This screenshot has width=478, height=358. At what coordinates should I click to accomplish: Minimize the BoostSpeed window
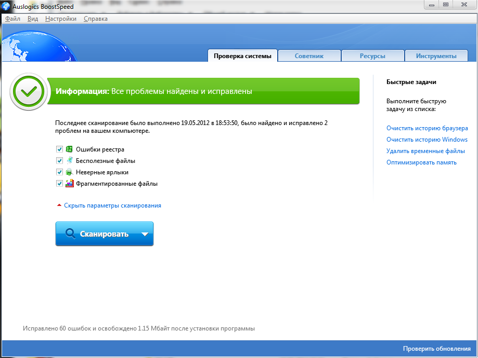(x=432, y=5)
